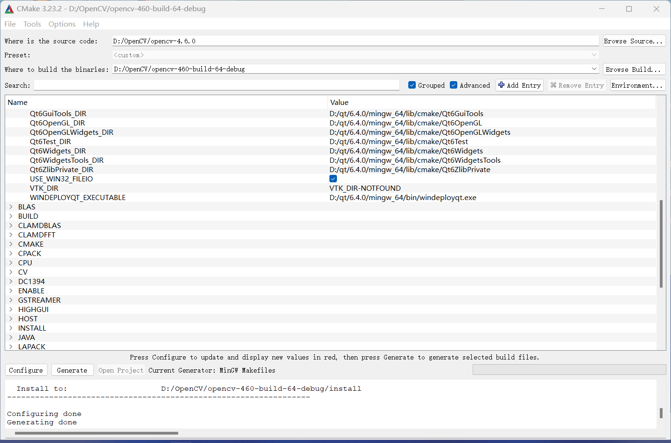Click the Add Entry plus icon
The image size is (671, 443).
[x=502, y=85]
